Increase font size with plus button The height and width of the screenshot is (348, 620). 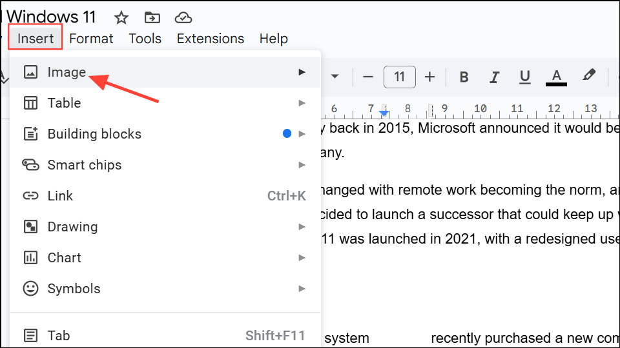(430, 77)
